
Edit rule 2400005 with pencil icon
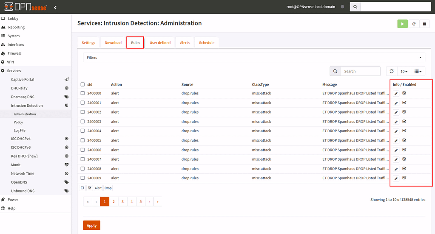396,141
